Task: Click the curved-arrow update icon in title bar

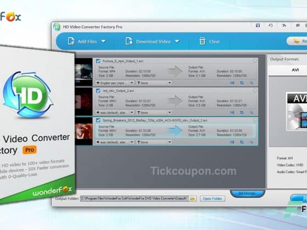Action: [x=271, y=25]
